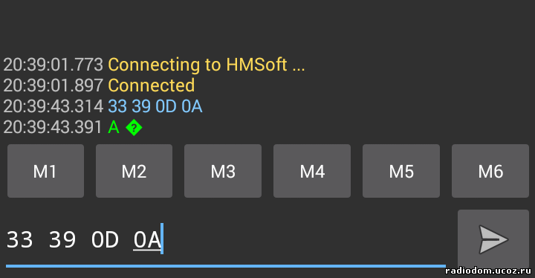Image resolution: width=535 pixels, height=278 pixels.
Task: Fire the M5 macro
Action: click(401, 171)
